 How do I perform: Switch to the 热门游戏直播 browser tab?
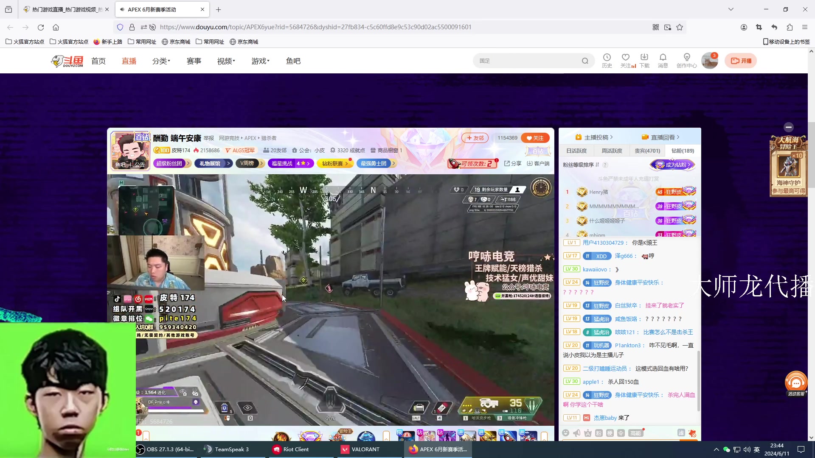click(66, 9)
